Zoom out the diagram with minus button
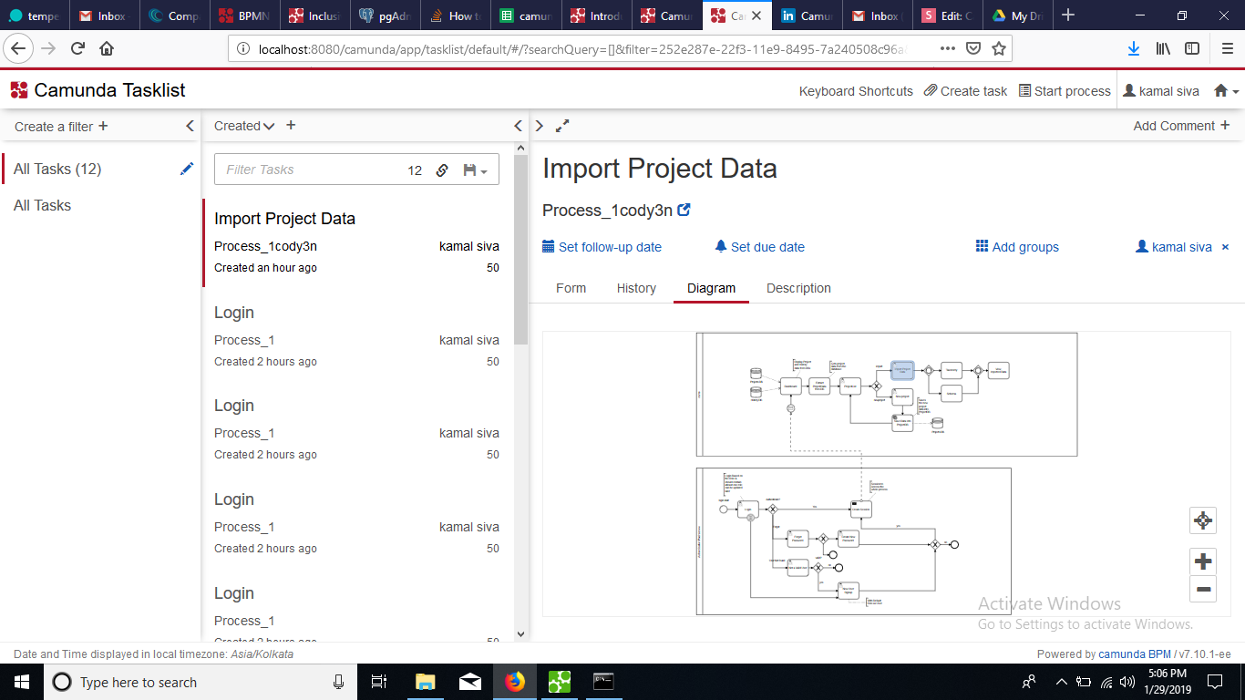The width and height of the screenshot is (1245, 700). pyautogui.click(x=1203, y=589)
